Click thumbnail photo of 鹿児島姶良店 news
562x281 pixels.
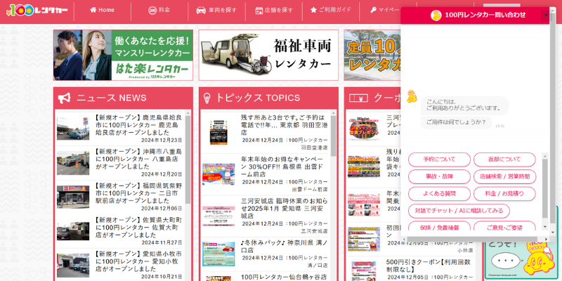73,129
